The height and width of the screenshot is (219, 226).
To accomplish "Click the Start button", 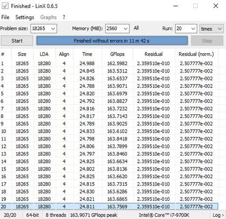I will click(17, 41).
